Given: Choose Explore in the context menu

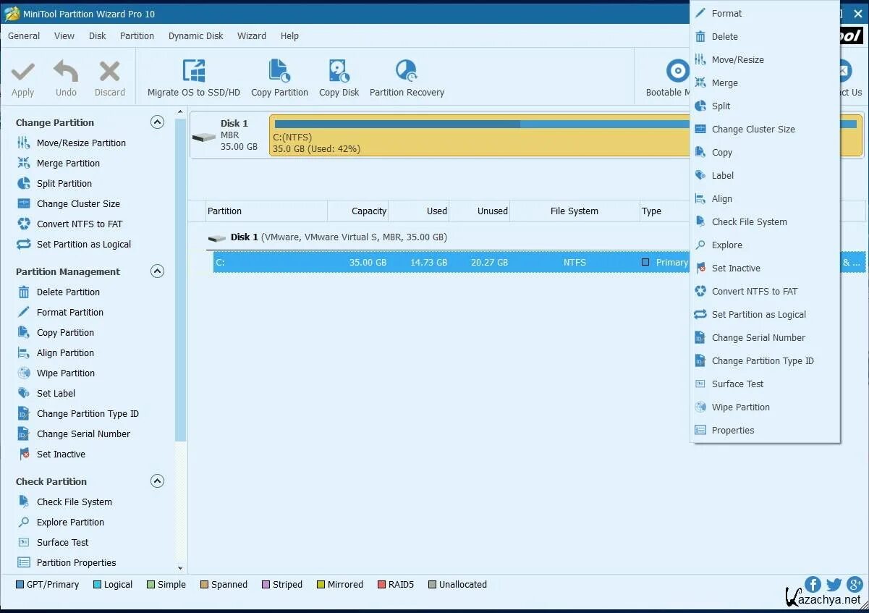Looking at the screenshot, I should coord(765,245).
